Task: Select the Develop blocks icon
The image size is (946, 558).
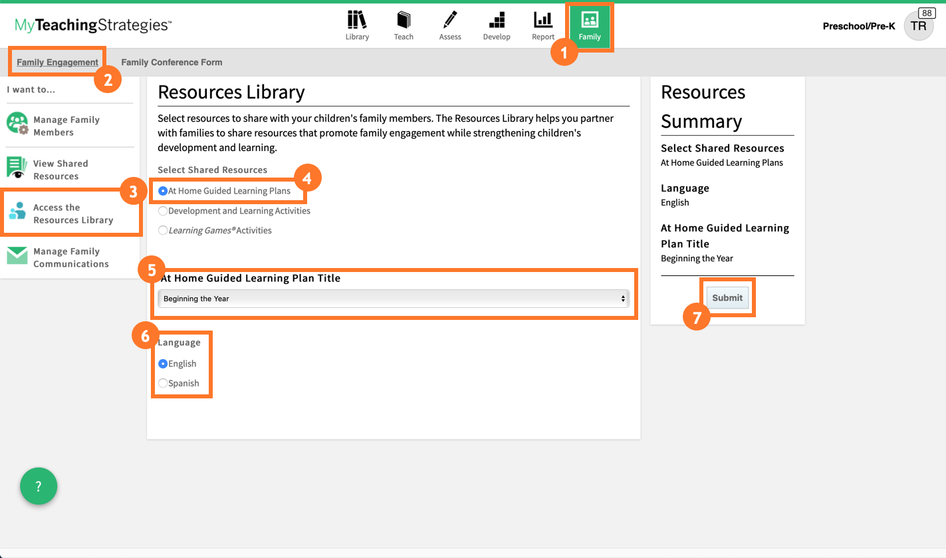Action: tap(497, 20)
